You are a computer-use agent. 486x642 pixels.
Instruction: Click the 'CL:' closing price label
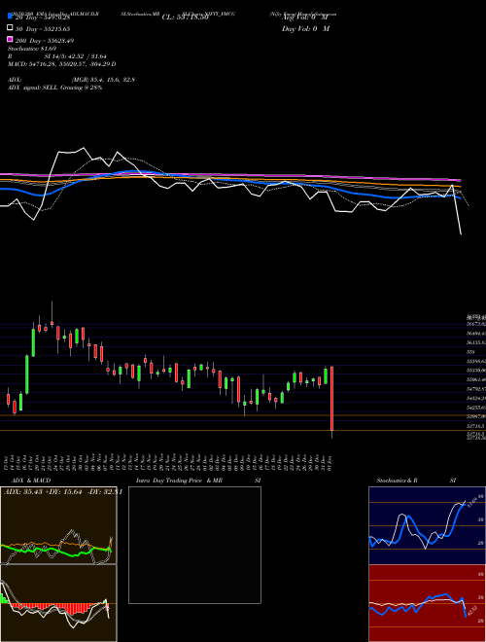pyautogui.click(x=186, y=18)
